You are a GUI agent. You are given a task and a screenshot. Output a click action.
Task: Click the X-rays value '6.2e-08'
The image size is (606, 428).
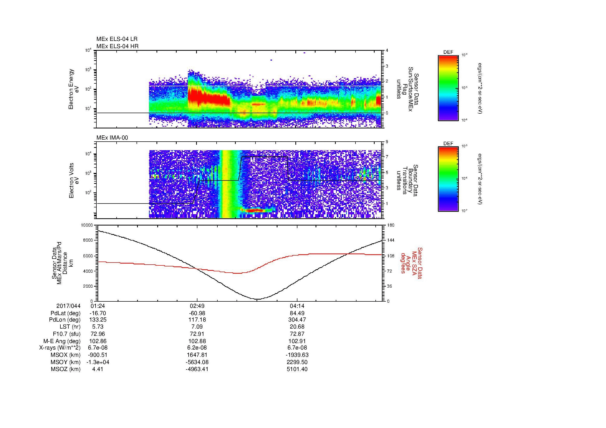(197, 348)
